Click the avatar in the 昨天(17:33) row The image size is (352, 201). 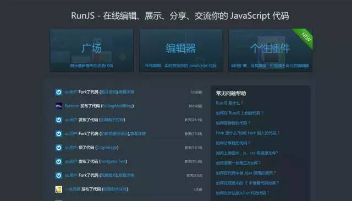pos(59,134)
